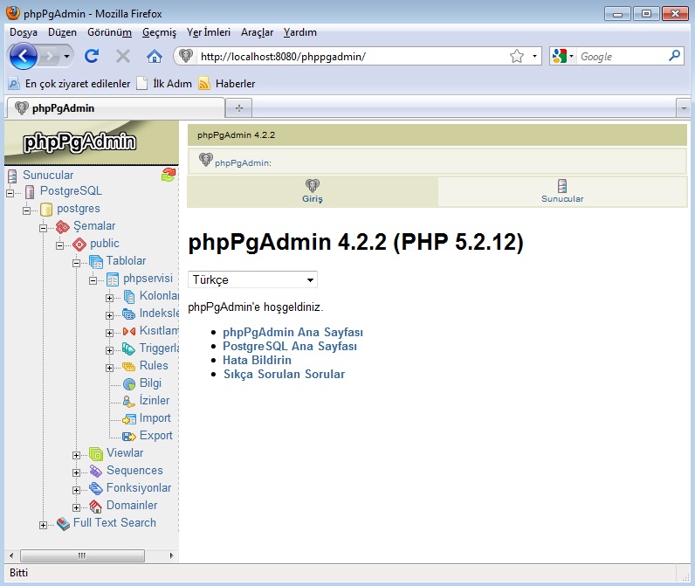Click the Rules icon in tree
Screen dimensions: 695x586
click(x=128, y=366)
